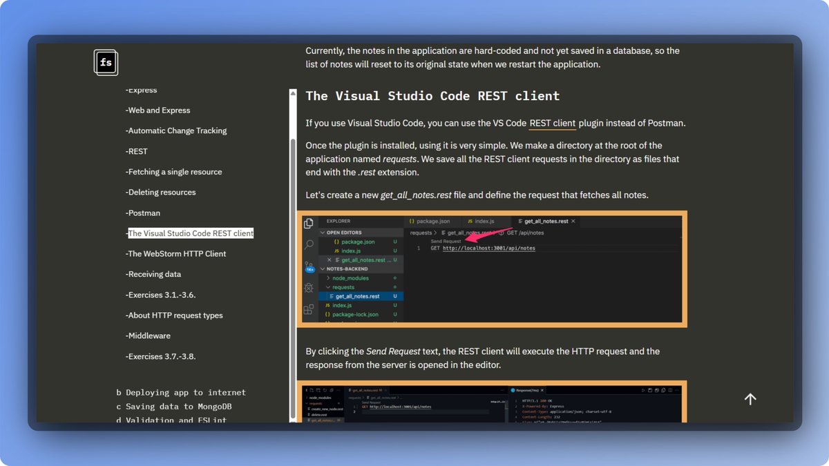This screenshot has height=466, width=829.
Task: Jump to the REST section link
Action: [137, 151]
